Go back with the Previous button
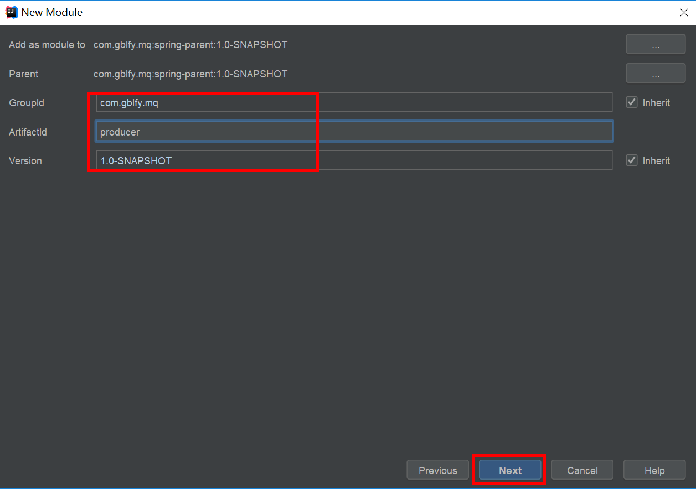 (437, 470)
